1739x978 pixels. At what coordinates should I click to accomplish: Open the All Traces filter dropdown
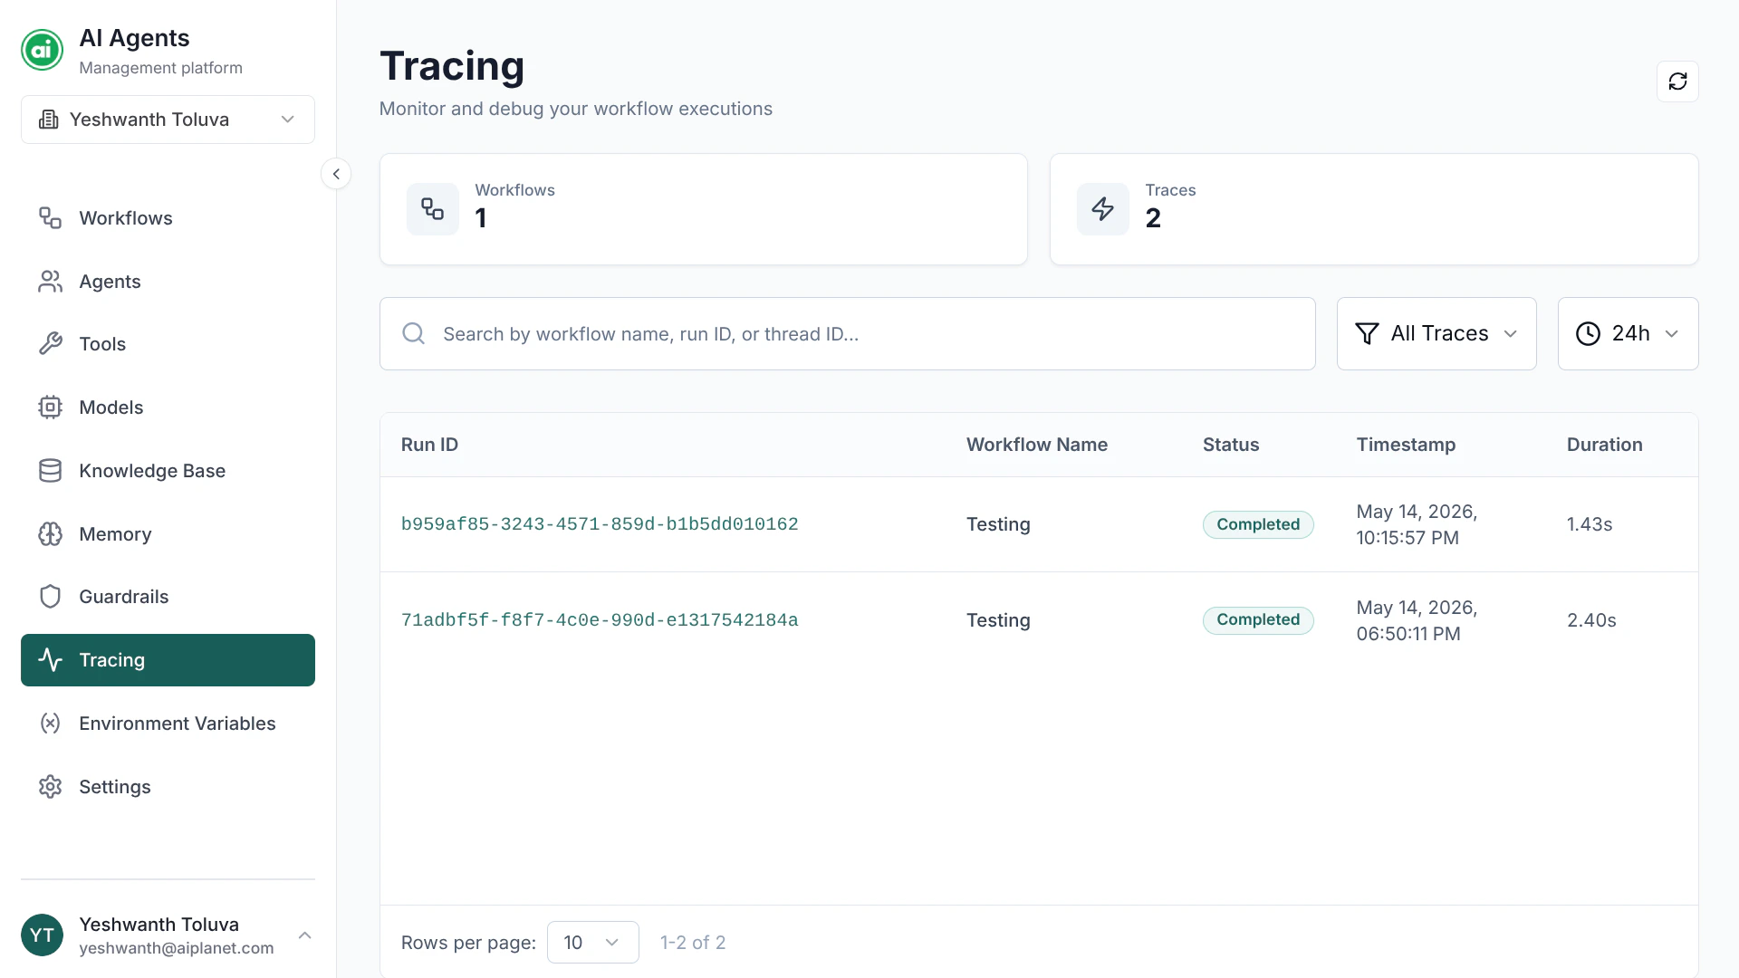1436,333
